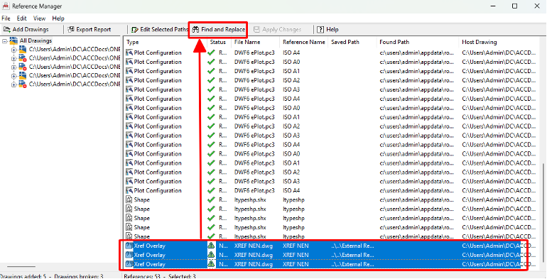Expand the last drawing in the tree

coord(13,84)
